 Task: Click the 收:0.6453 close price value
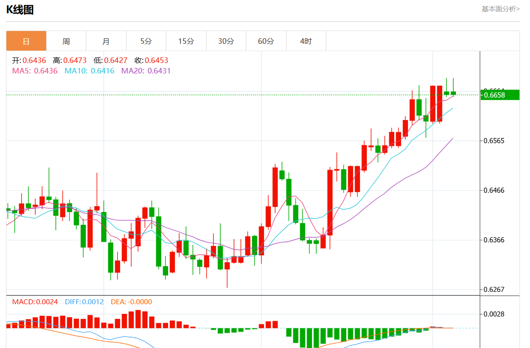[x=151, y=60]
